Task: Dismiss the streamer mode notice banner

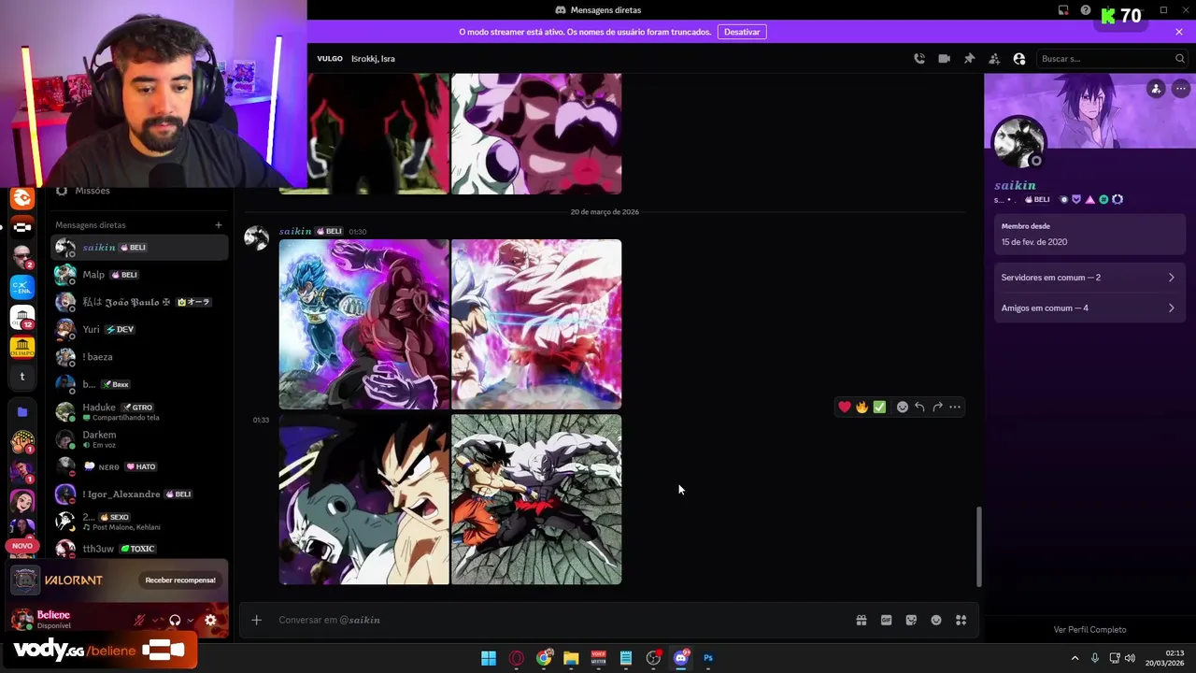Action: 1179,32
